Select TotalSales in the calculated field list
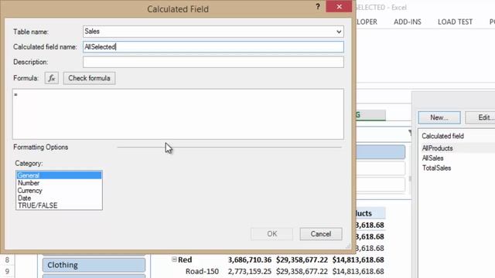Image resolution: width=495 pixels, height=278 pixels. pos(436,168)
